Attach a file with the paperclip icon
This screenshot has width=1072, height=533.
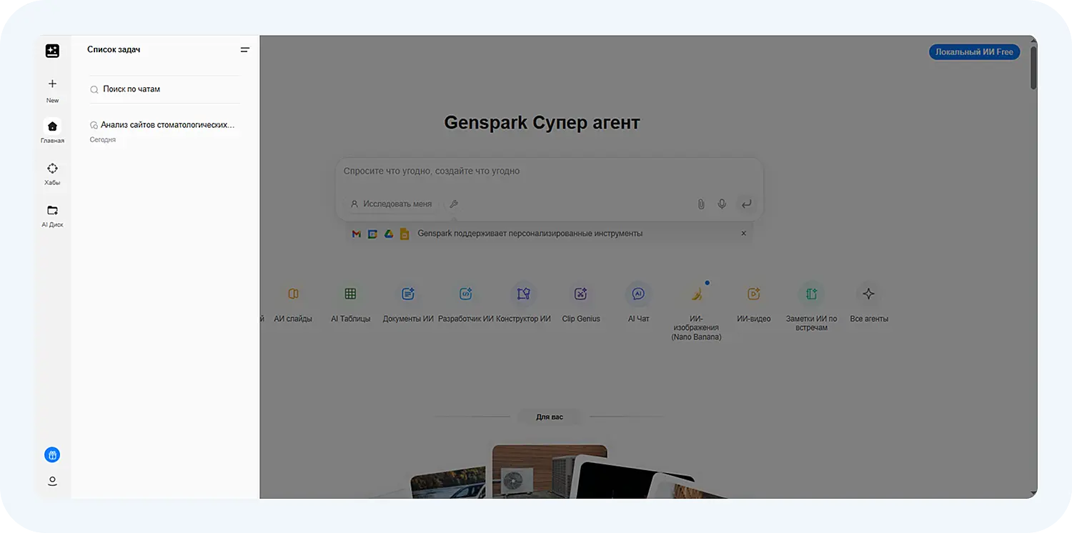pyautogui.click(x=700, y=204)
